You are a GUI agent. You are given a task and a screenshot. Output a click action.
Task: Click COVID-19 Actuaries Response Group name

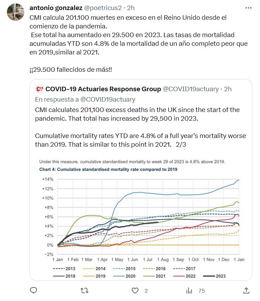103,89
